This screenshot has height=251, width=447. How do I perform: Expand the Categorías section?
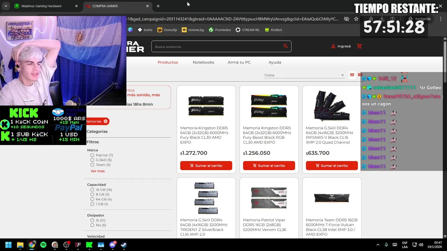click(97, 131)
